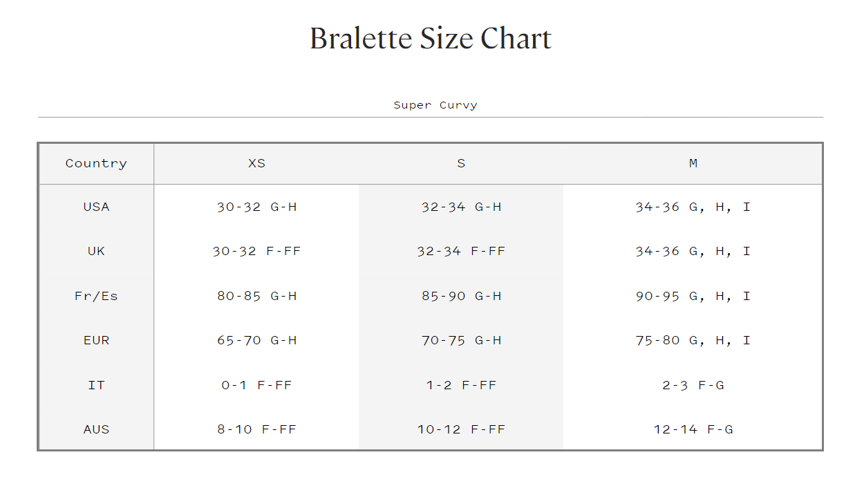This screenshot has width=864, height=495.
Task: Select the XS size column header
Action: point(256,163)
